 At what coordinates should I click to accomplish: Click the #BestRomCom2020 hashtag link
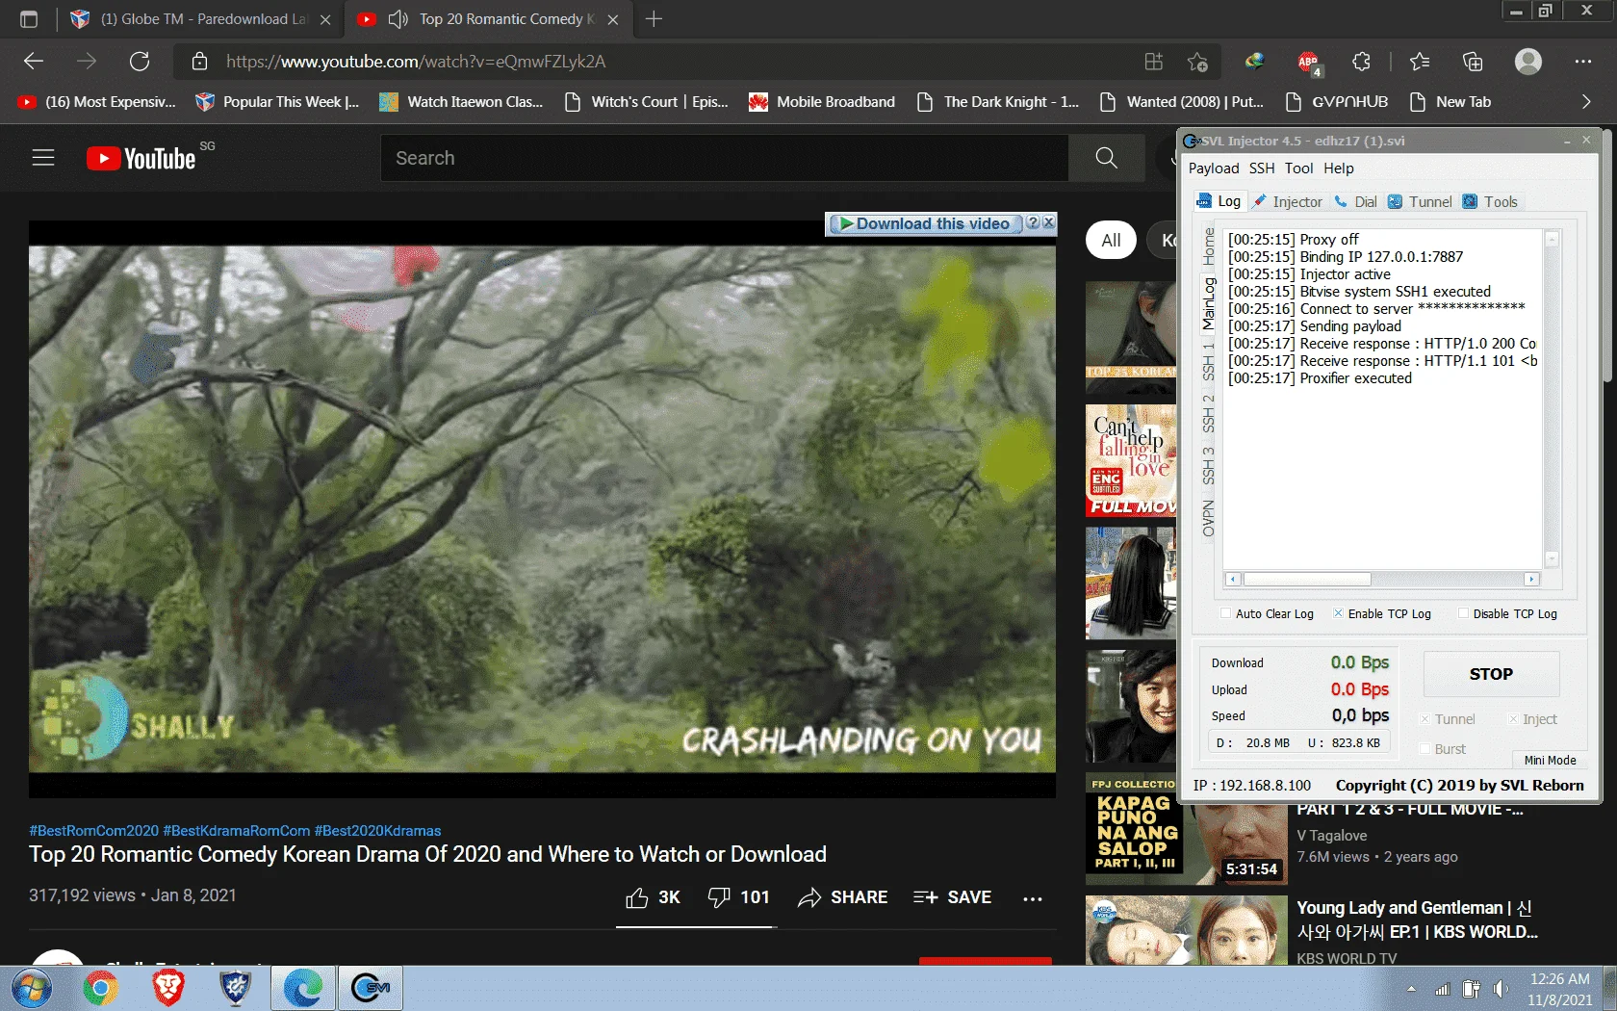[93, 830]
